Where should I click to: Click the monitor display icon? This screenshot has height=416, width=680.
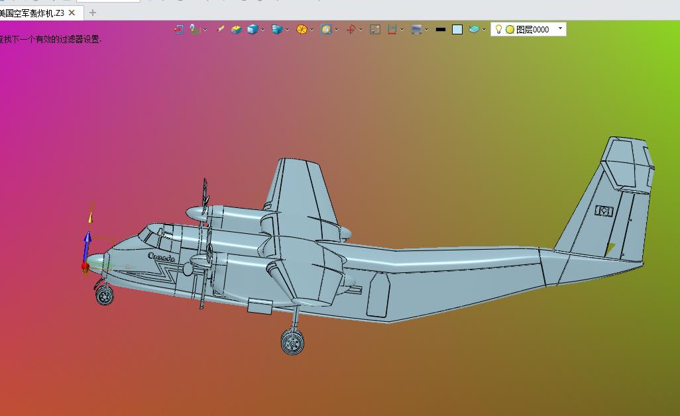point(416,29)
